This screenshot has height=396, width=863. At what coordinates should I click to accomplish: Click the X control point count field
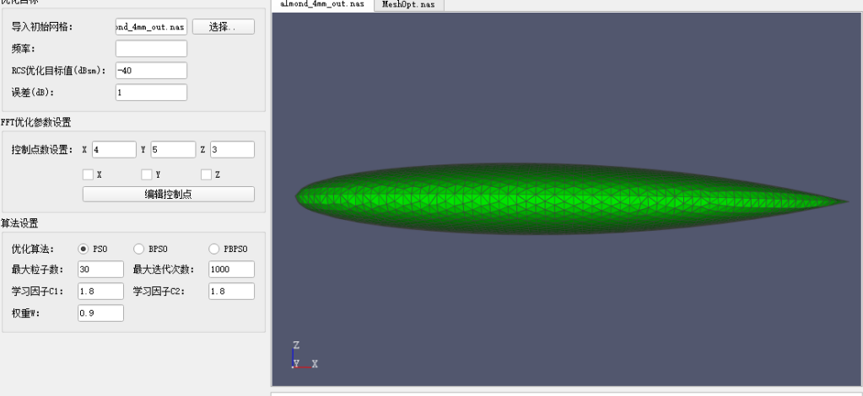(114, 150)
